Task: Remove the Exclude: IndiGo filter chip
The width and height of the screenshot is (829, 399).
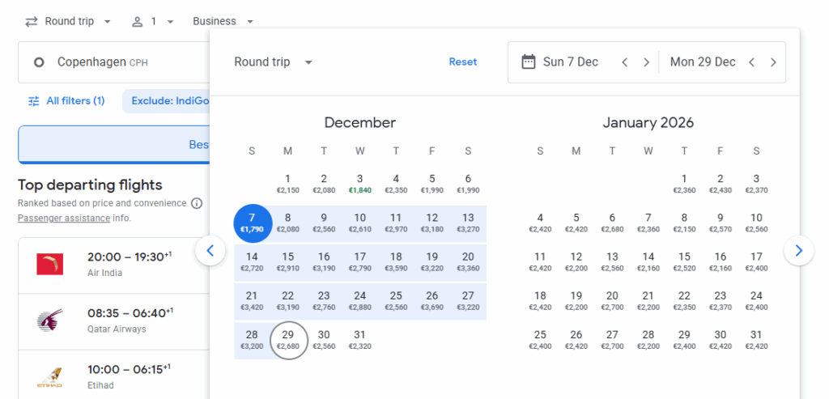Action: [165, 101]
